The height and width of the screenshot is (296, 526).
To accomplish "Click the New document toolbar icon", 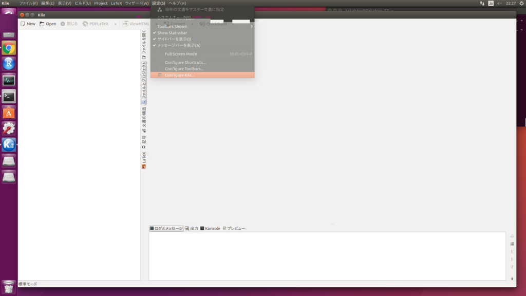I will pos(28,24).
